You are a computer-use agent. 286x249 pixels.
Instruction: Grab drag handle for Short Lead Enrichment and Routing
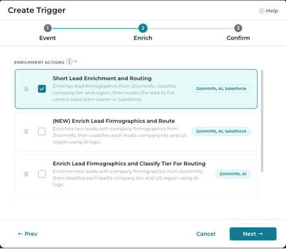click(x=27, y=89)
